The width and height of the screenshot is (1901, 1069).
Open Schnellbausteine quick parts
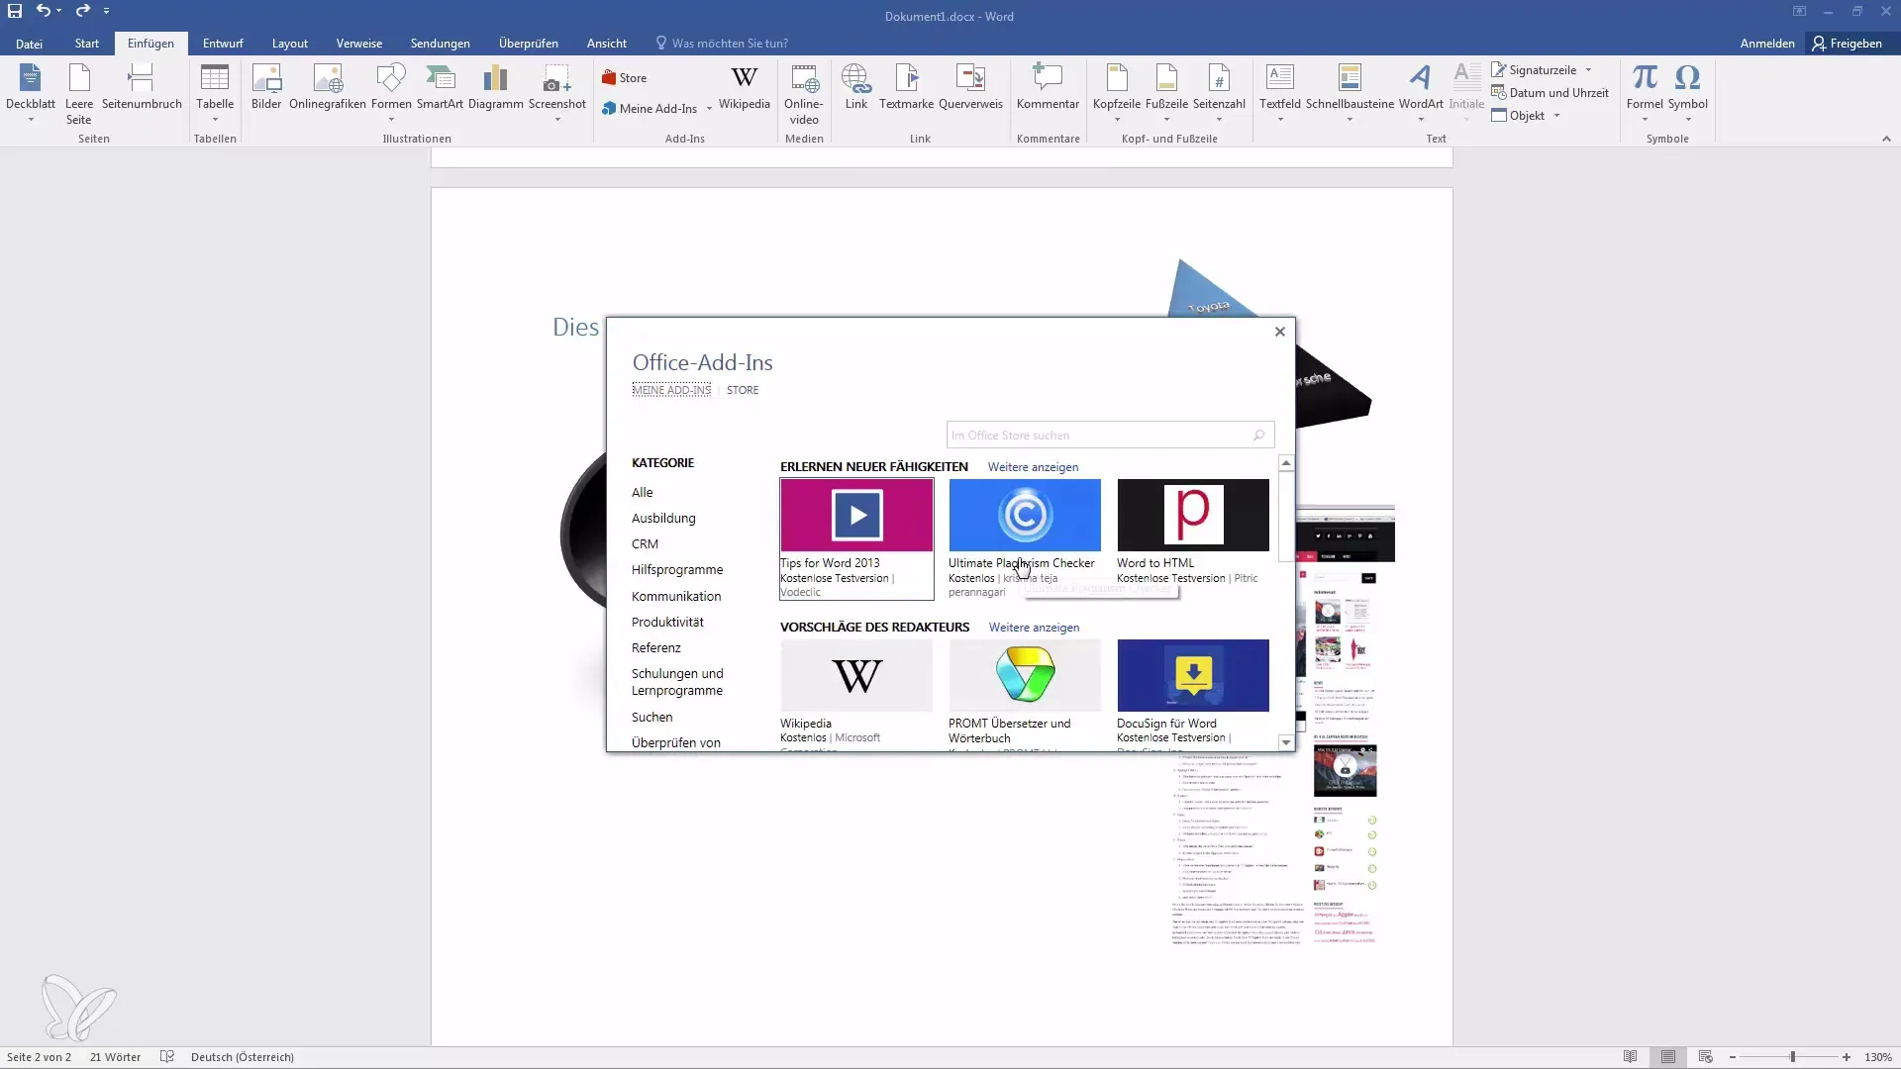(1350, 92)
